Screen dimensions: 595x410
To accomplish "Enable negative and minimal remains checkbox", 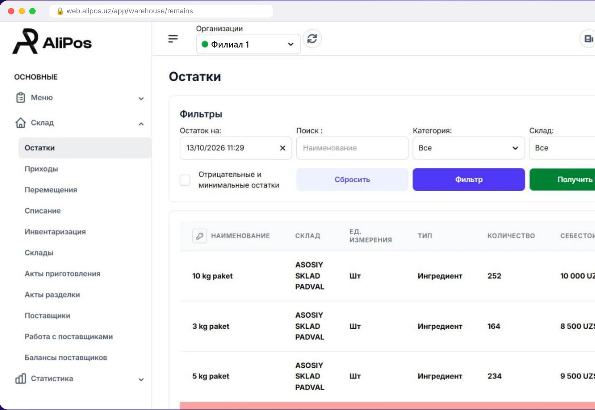I will point(185,180).
